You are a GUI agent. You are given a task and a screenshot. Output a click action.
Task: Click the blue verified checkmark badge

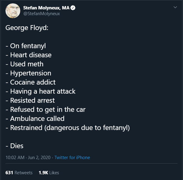click(73, 8)
